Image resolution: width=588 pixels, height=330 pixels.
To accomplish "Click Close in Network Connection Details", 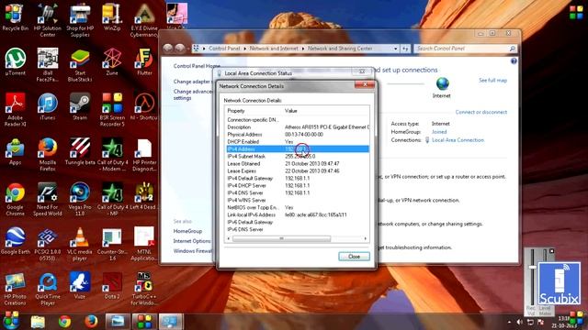I will click(354, 257).
